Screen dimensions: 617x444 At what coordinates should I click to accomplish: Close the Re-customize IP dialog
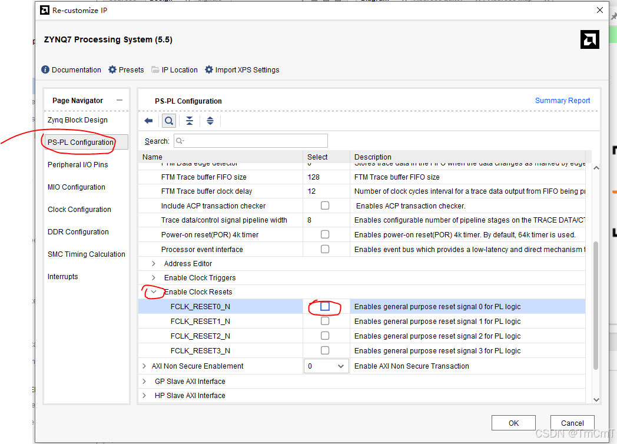[x=600, y=10]
